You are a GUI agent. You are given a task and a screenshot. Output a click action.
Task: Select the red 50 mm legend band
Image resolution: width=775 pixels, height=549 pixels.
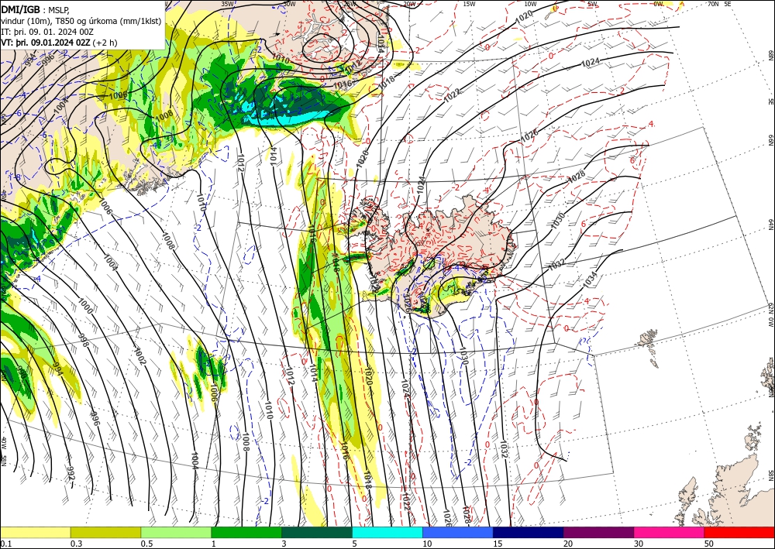739,532
